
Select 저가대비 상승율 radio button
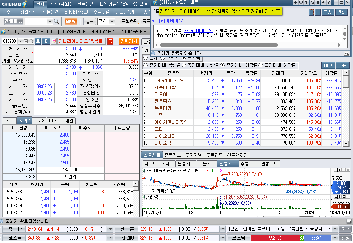click(x=184, y=65)
